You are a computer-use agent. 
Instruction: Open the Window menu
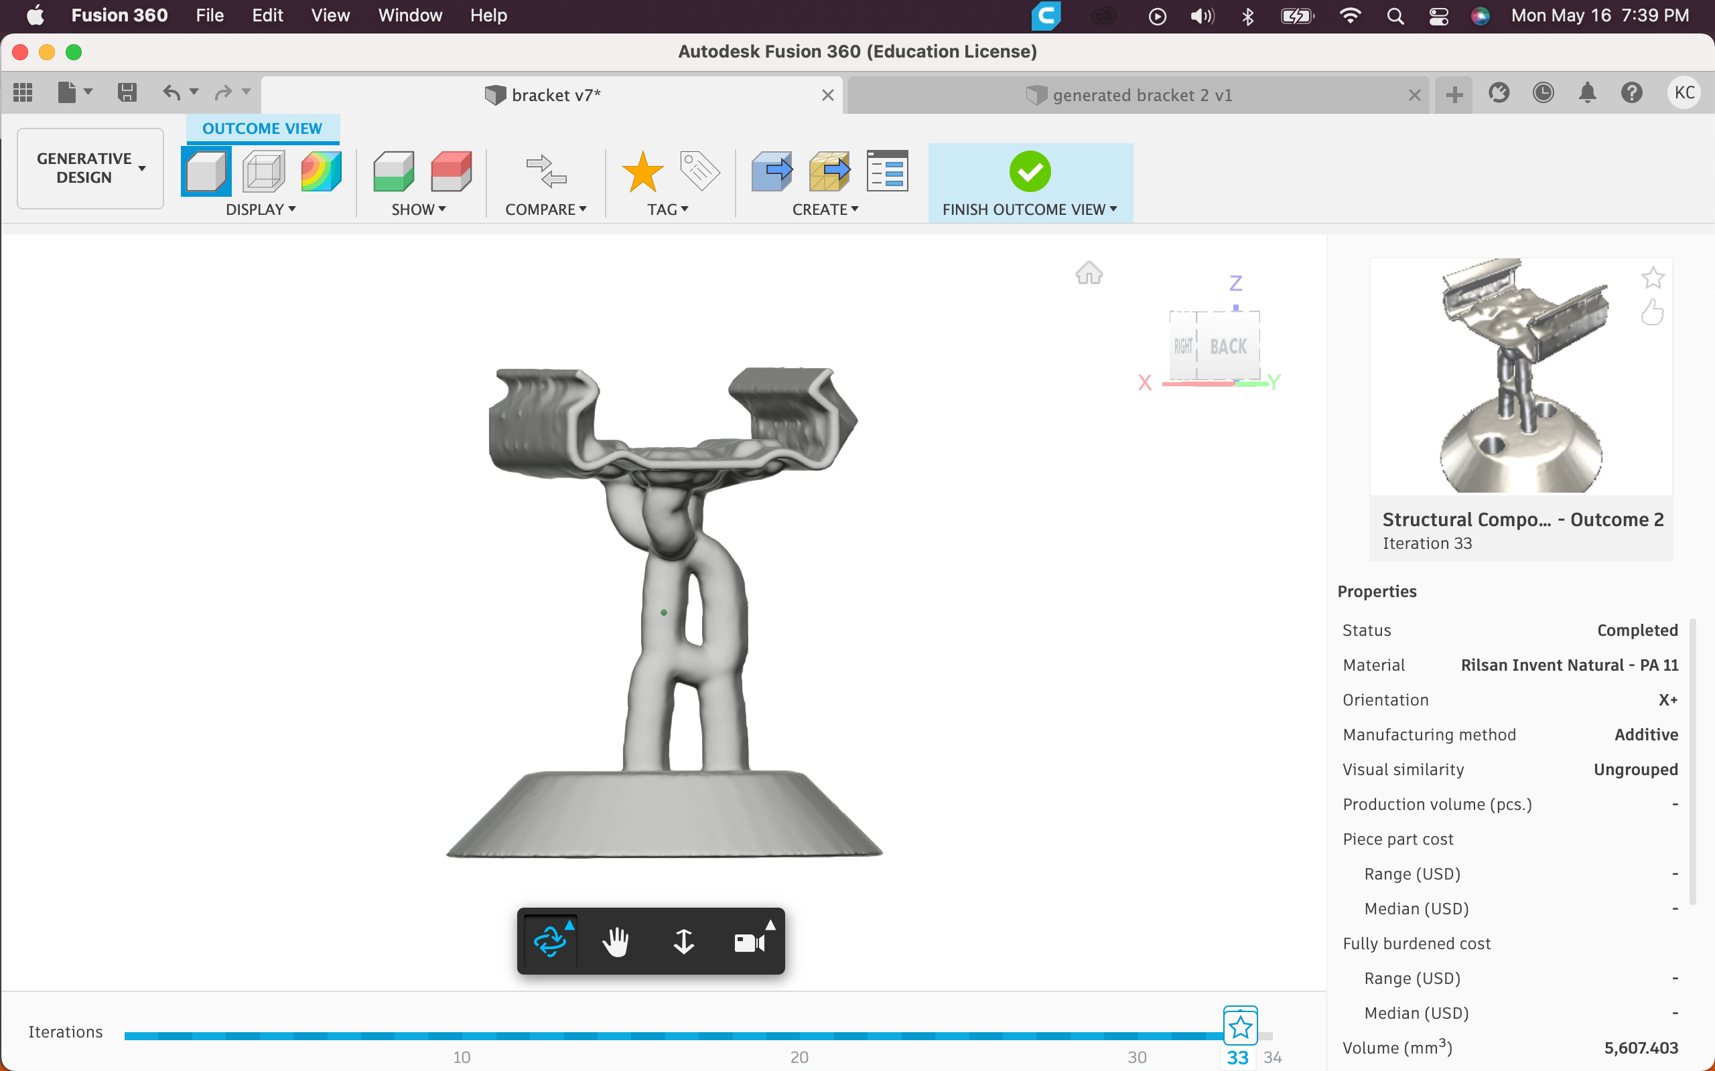pyautogui.click(x=409, y=15)
